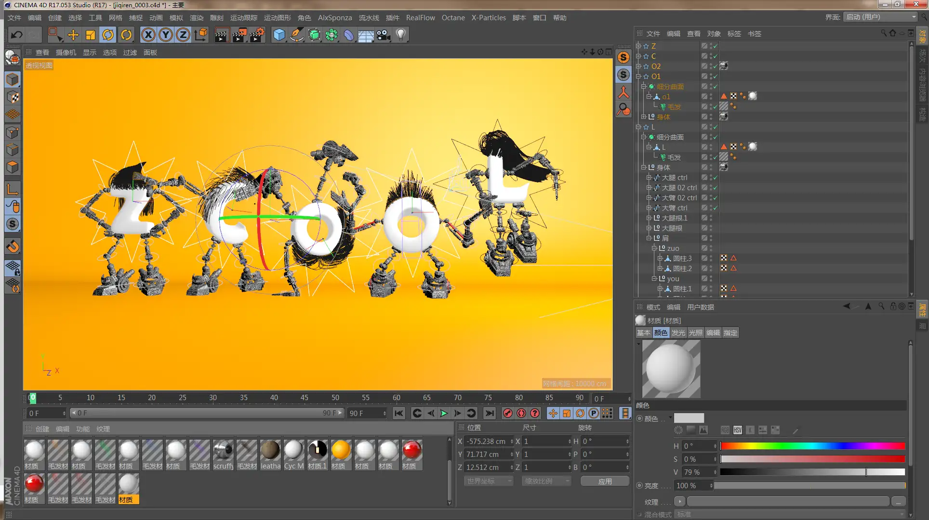Click the HSV color mode icon
929x520 pixels.
pos(737,430)
